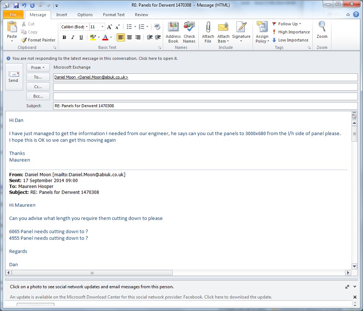The height and width of the screenshot is (311, 363).
Task: Click the horizontal scrollbar thumb
Action: point(92,273)
